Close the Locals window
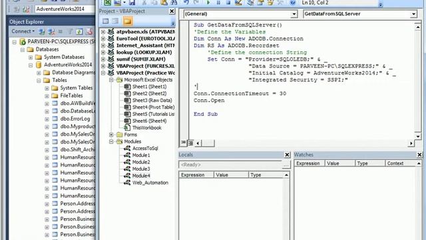 pyautogui.click(x=287, y=155)
